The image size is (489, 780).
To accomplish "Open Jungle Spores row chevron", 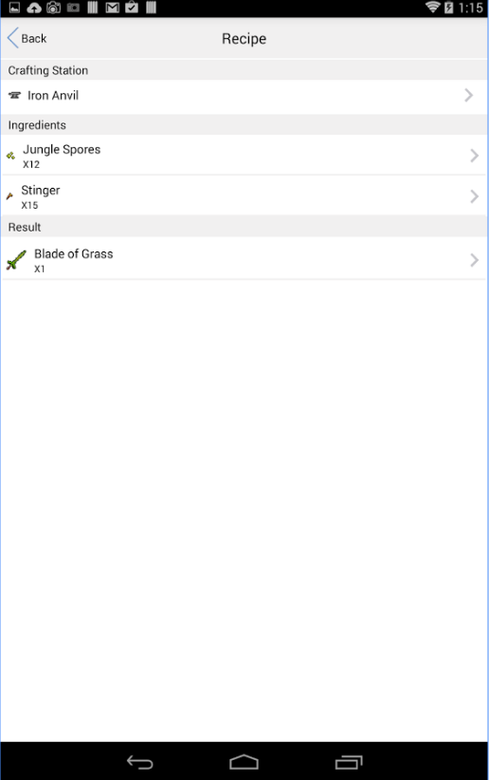I will point(474,156).
